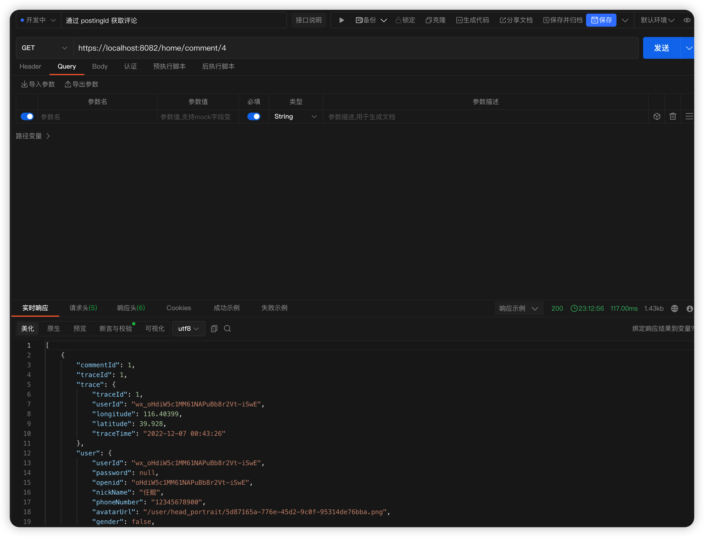Open the dropdown arrow beside 保存
Viewport: 704px width, 537px height.
[625, 20]
